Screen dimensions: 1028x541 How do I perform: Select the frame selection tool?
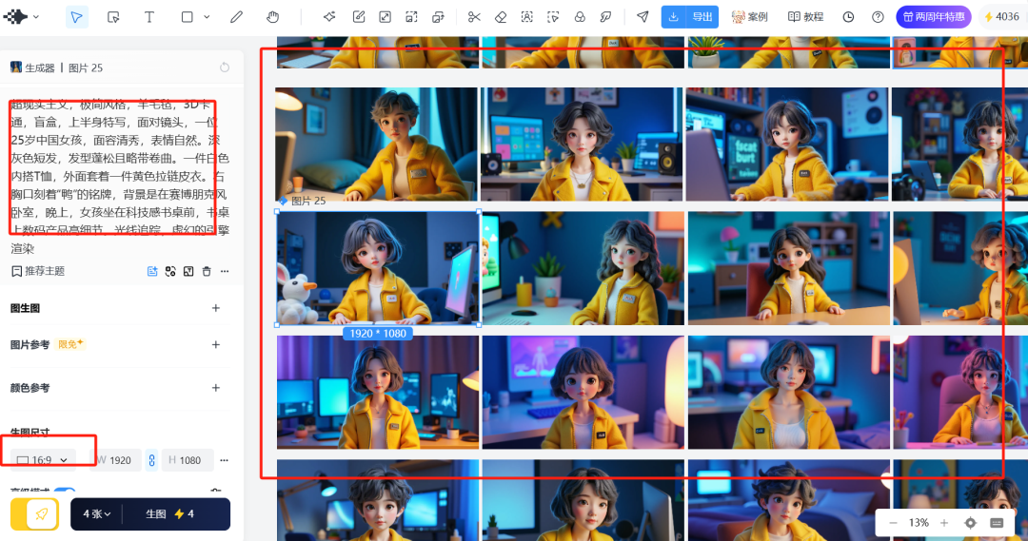(112, 17)
